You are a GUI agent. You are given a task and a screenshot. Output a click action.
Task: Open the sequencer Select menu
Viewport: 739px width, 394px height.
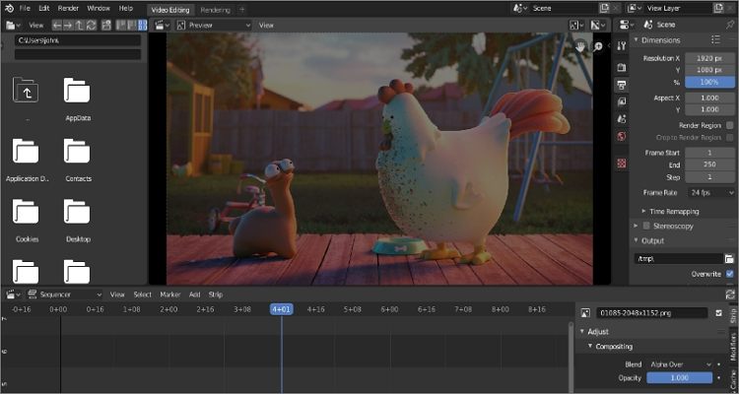coord(142,295)
